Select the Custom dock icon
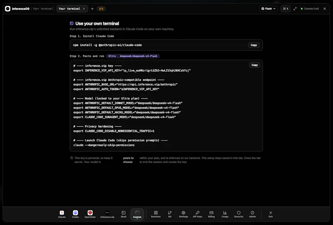 point(137,214)
